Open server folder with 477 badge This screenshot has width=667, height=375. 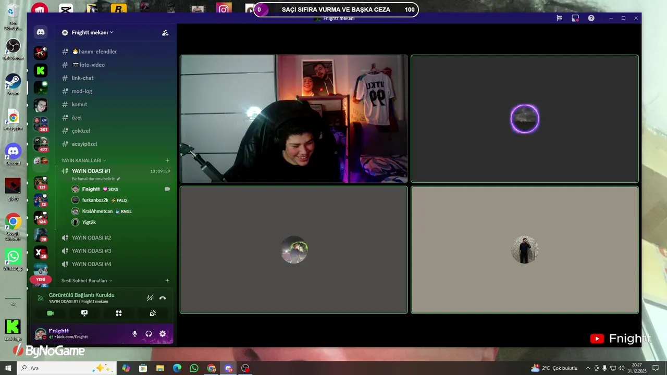coord(41,143)
